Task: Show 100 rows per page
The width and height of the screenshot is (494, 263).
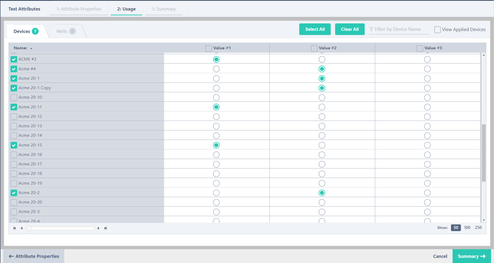Action: [x=467, y=228]
